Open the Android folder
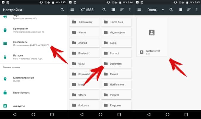 85,43
